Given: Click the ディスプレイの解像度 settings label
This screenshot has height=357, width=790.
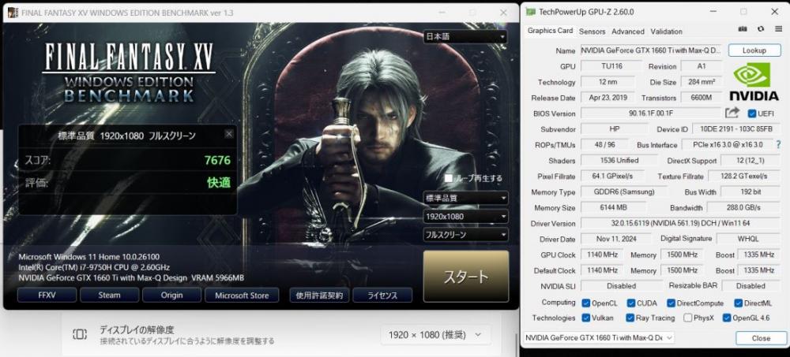Looking at the screenshot, I should tap(137, 330).
